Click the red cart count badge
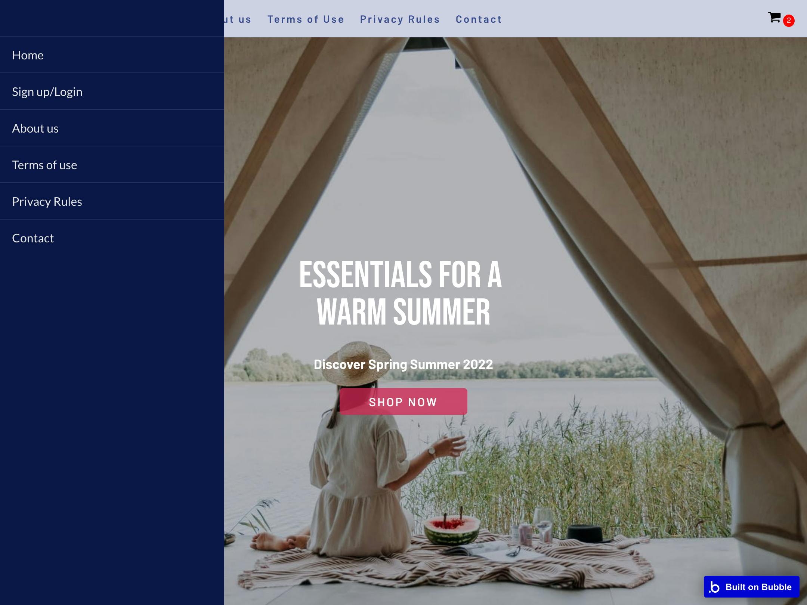The width and height of the screenshot is (807, 605). click(789, 21)
